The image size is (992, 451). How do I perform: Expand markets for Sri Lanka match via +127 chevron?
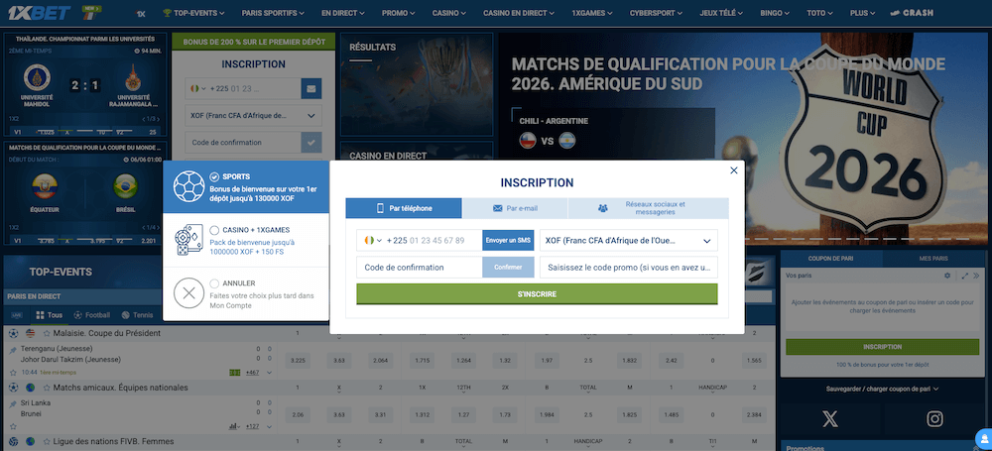tap(270, 426)
